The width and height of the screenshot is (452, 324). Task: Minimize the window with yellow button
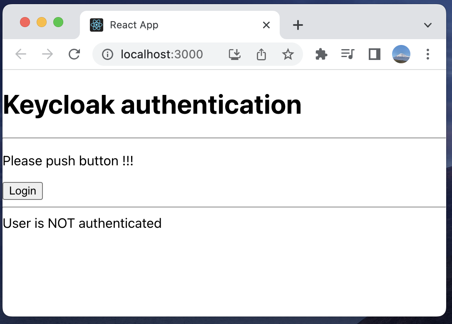42,22
